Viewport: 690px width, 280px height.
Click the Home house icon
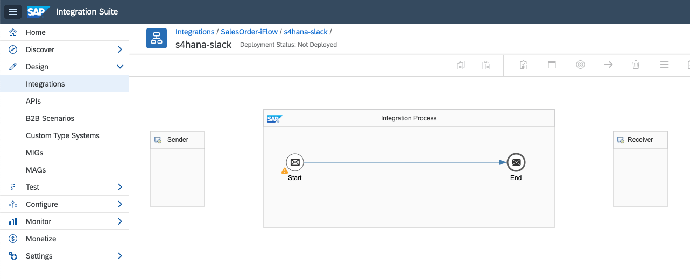[x=13, y=32]
